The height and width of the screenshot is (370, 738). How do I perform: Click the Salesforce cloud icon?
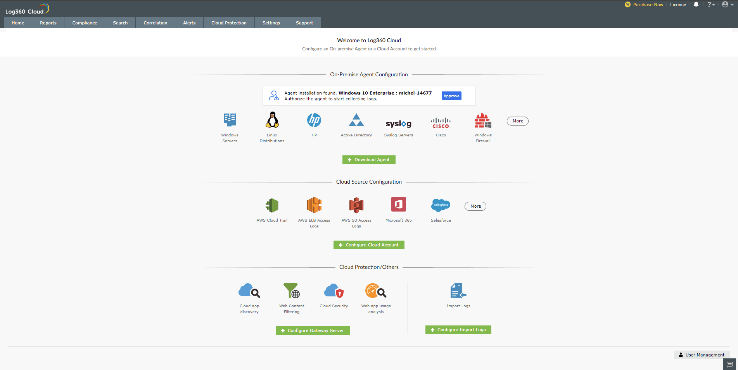click(x=441, y=205)
